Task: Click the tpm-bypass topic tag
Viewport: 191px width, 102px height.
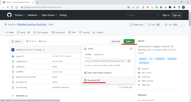Action: click(x=144, y=63)
